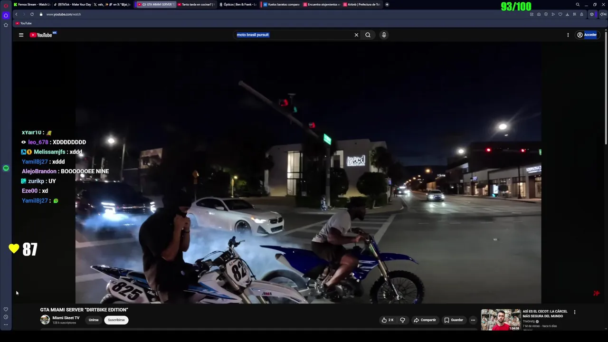Image resolution: width=608 pixels, height=342 pixels.
Task: Switch to Airbnb Prefectura tab
Action: point(361,4)
